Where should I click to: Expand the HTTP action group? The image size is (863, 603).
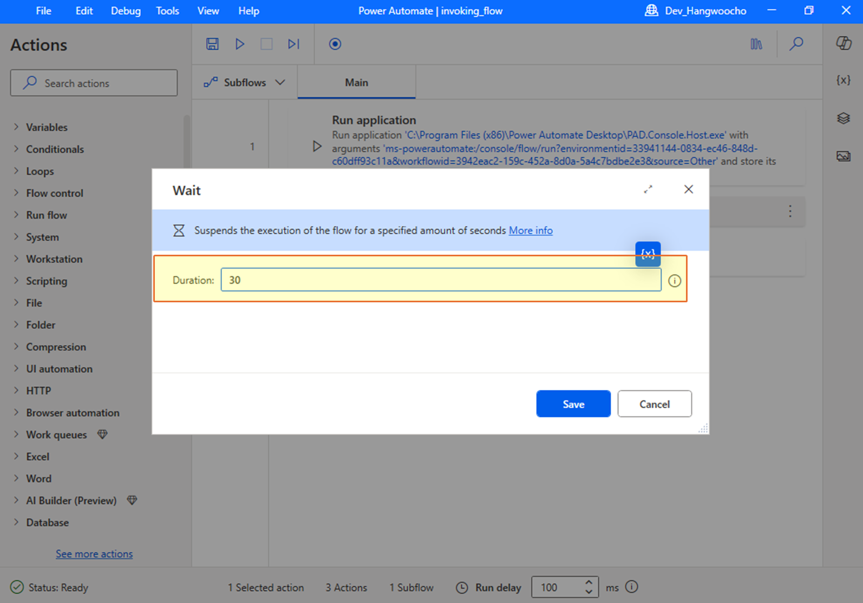click(x=16, y=390)
